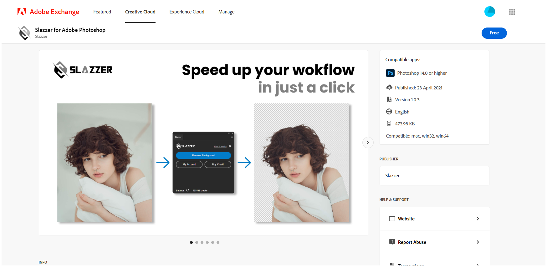Select the sixth carousel dot
The width and height of the screenshot is (547, 267).
[218, 243]
